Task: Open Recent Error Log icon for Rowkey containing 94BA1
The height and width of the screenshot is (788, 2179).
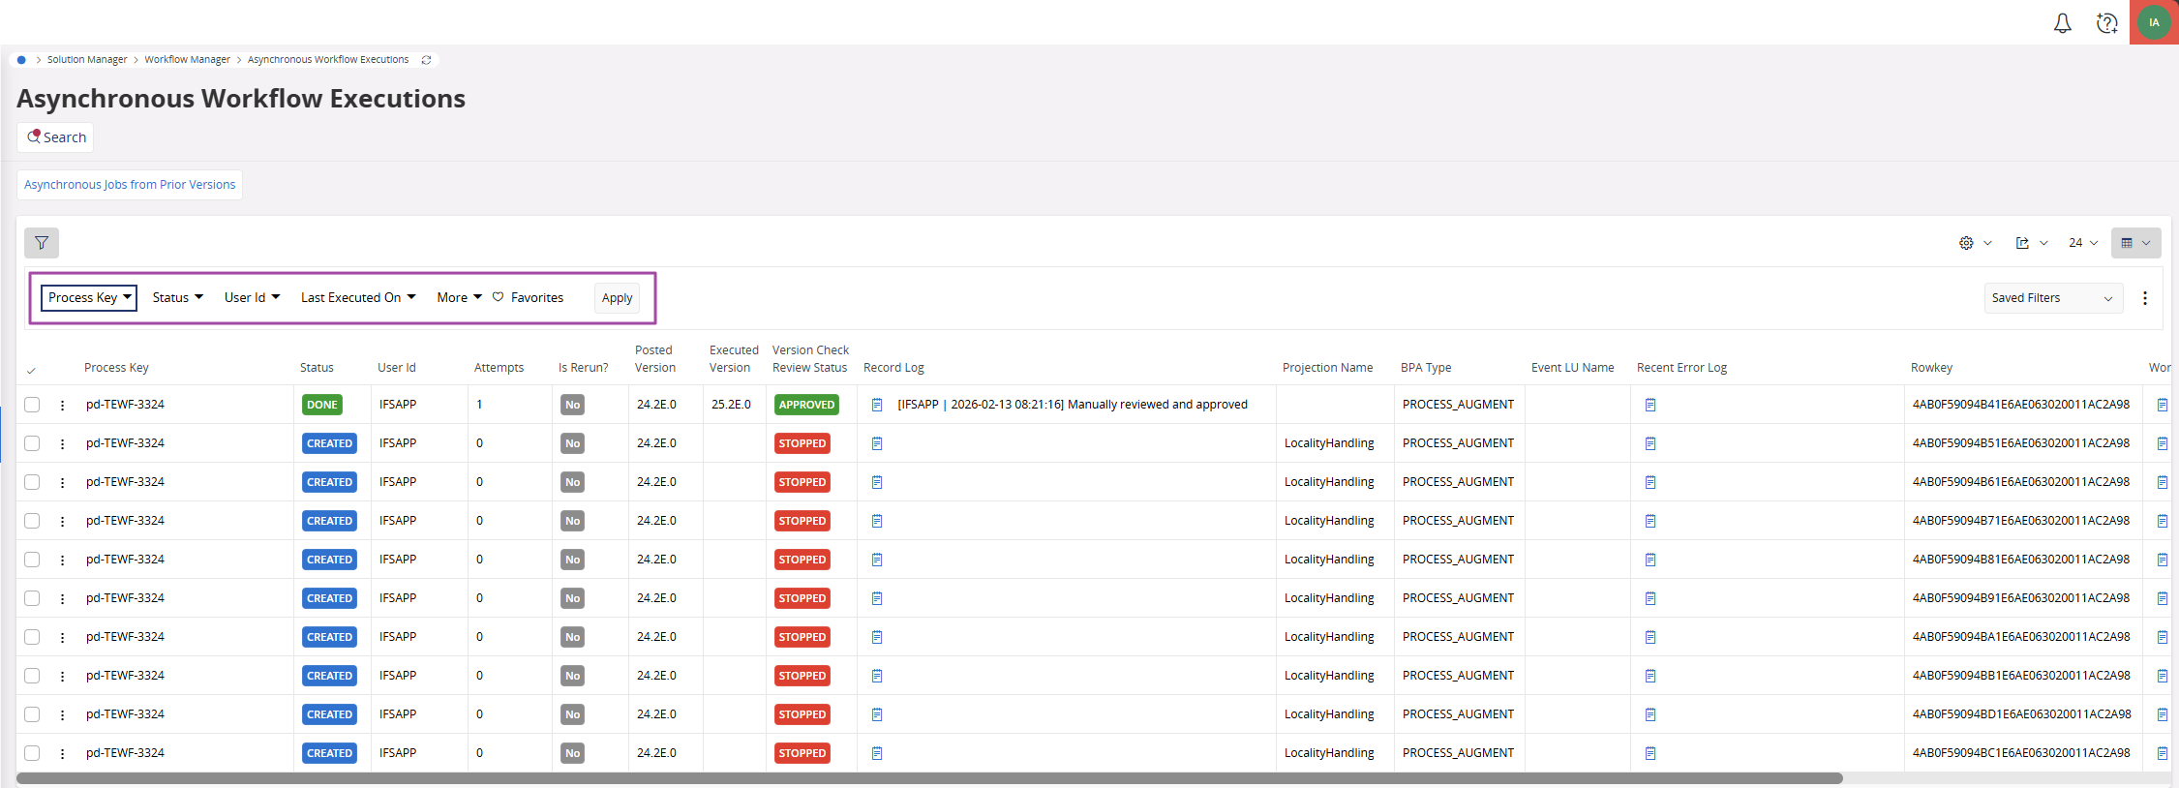Action: click(x=1650, y=637)
